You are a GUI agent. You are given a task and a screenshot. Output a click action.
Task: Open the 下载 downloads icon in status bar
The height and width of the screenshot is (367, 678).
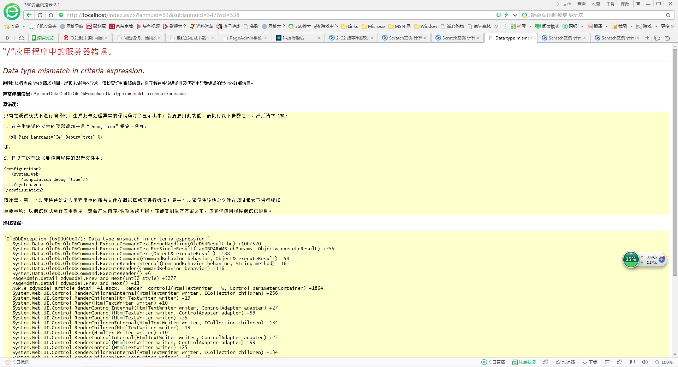590,362
